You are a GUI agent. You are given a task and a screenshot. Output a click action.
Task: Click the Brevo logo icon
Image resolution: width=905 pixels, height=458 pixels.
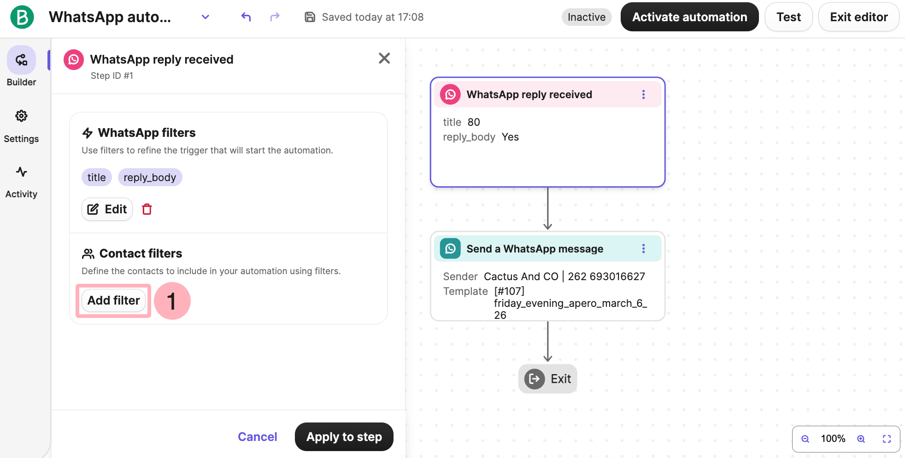pos(22,17)
